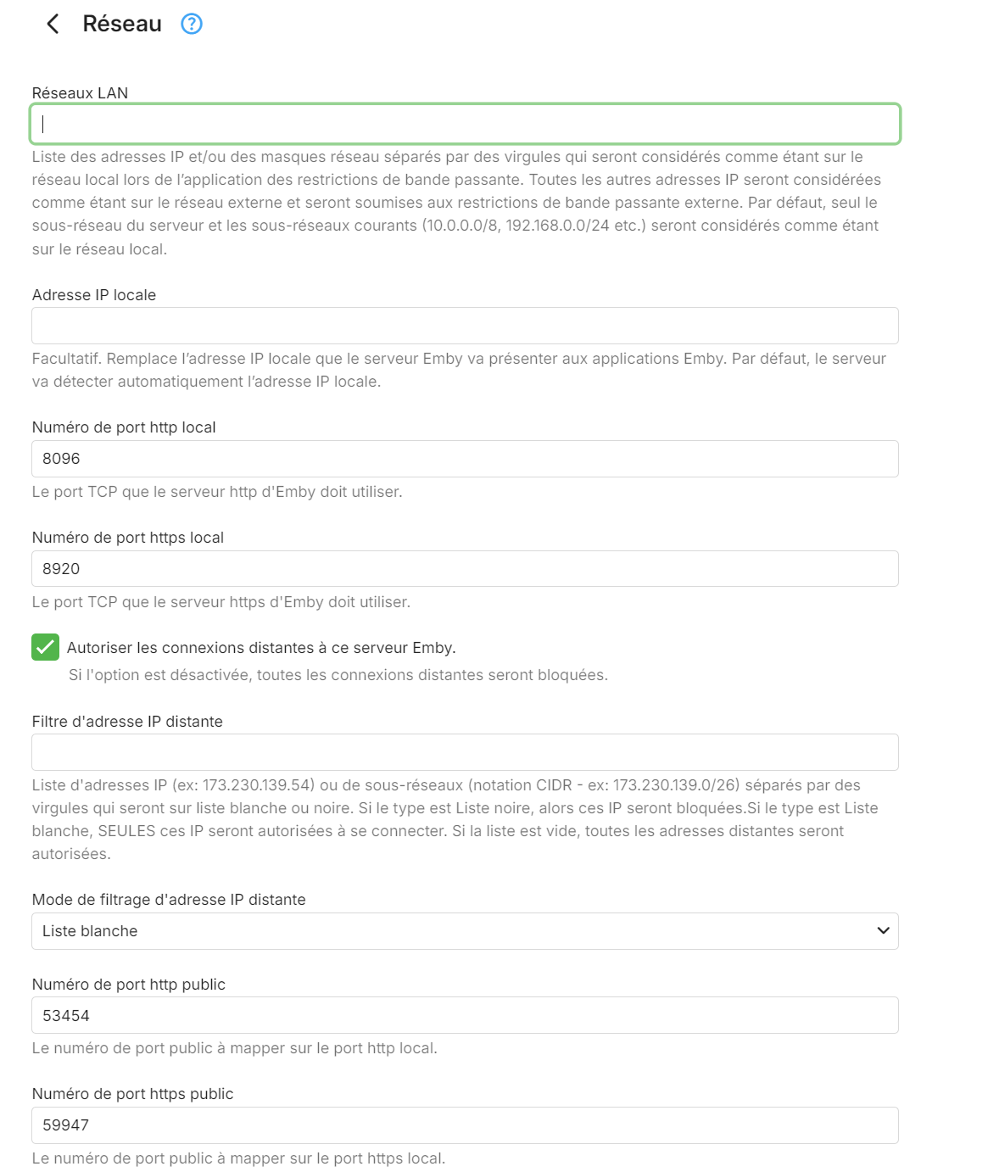Open the help question mark icon
This screenshot has width=988, height=1172.
tap(192, 24)
